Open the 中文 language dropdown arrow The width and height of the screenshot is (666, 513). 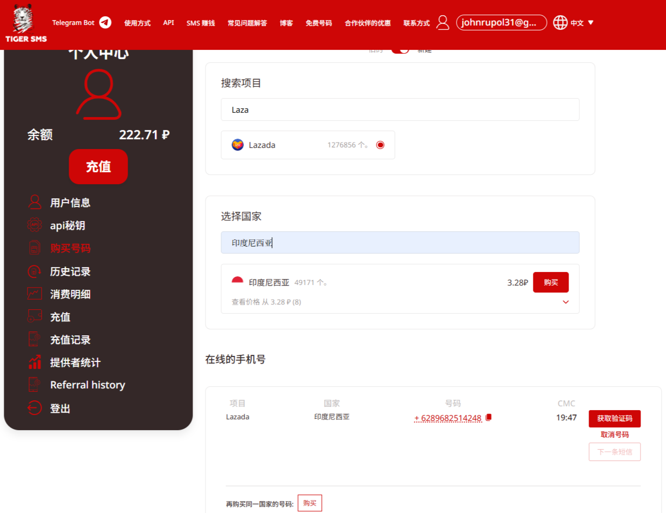pyautogui.click(x=590, y=23)
